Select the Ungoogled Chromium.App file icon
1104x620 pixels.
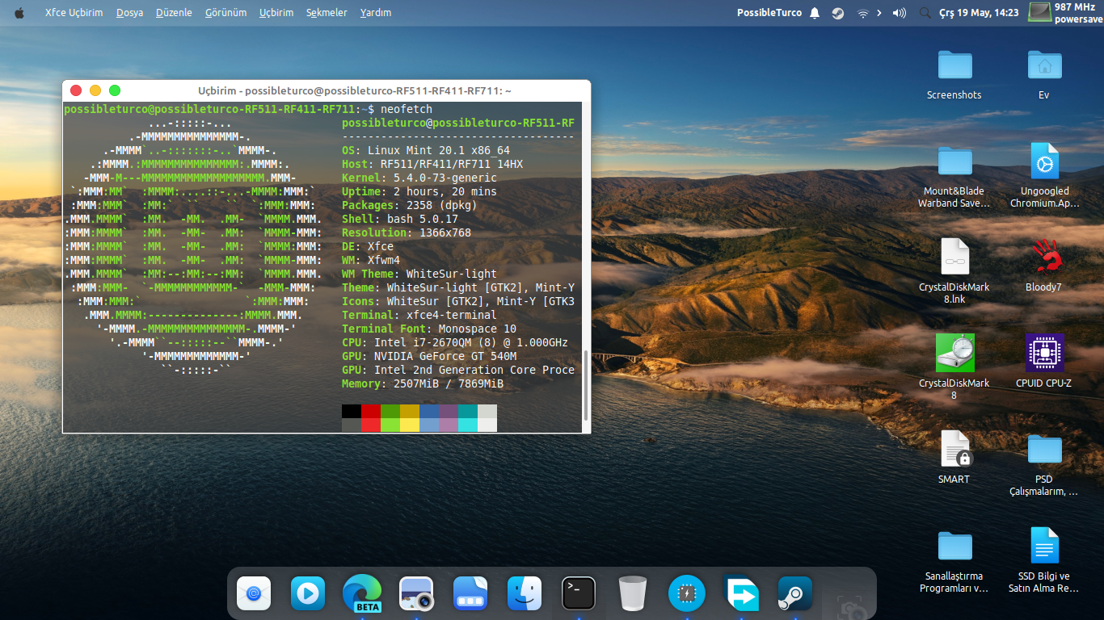tap(1044, 176)
